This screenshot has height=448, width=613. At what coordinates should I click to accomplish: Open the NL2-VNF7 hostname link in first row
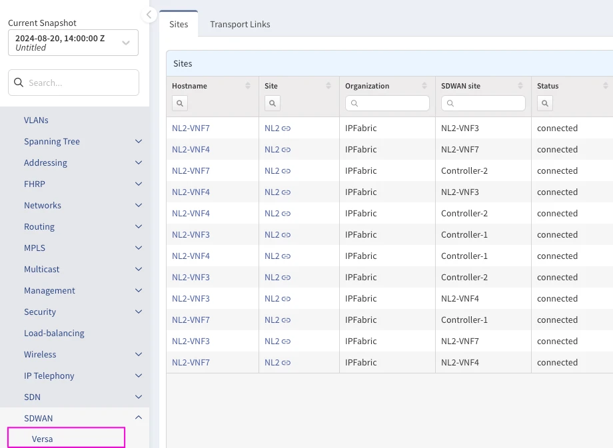click(191, 128)
